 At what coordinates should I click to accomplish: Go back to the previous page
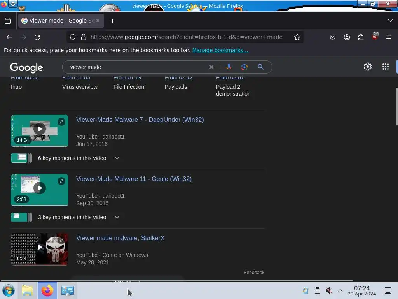tap(9, 37)
